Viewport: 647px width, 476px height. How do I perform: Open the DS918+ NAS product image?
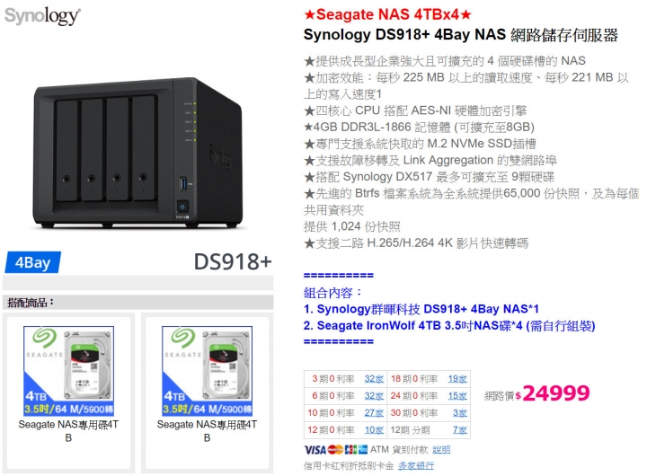pos(137,153)
